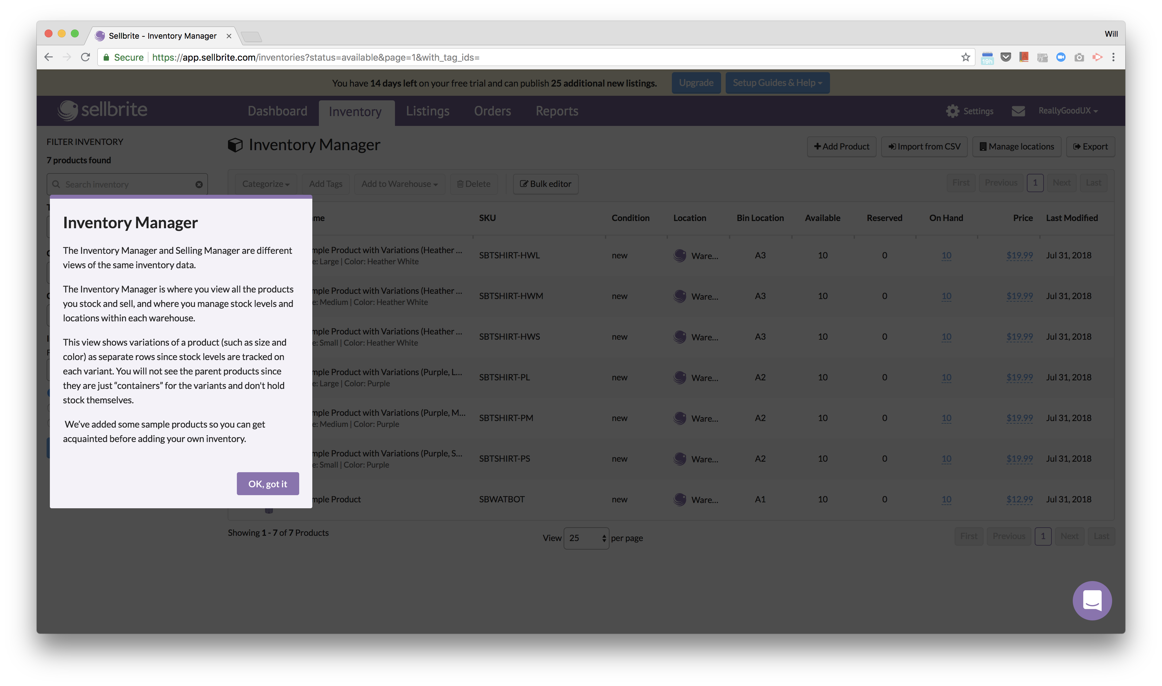Click the red bookmark extension icon
1162x686 pixels.
pyautogui.click(x=1024, y=57)
